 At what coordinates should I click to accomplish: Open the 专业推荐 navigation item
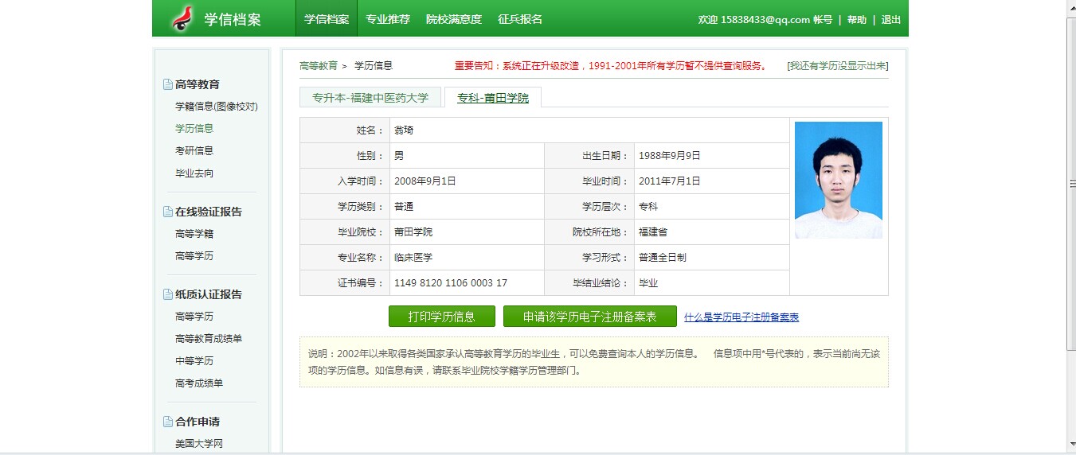[x=388, y=19]
